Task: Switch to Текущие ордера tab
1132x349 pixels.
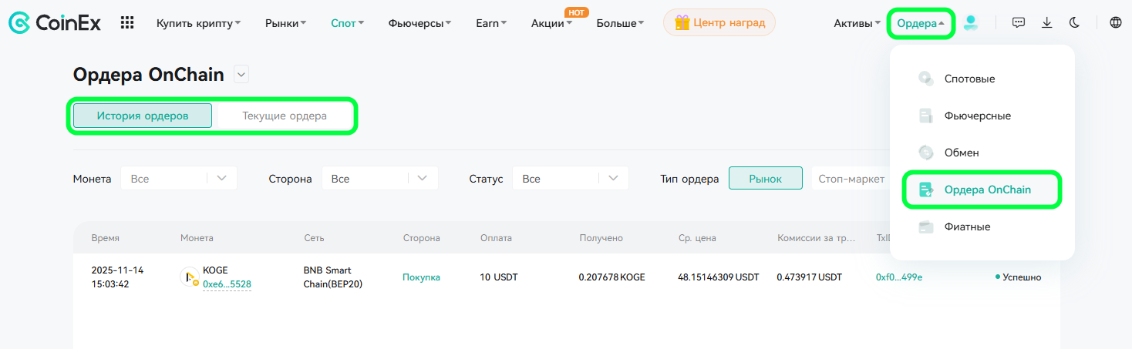Action: pos(285,116)
